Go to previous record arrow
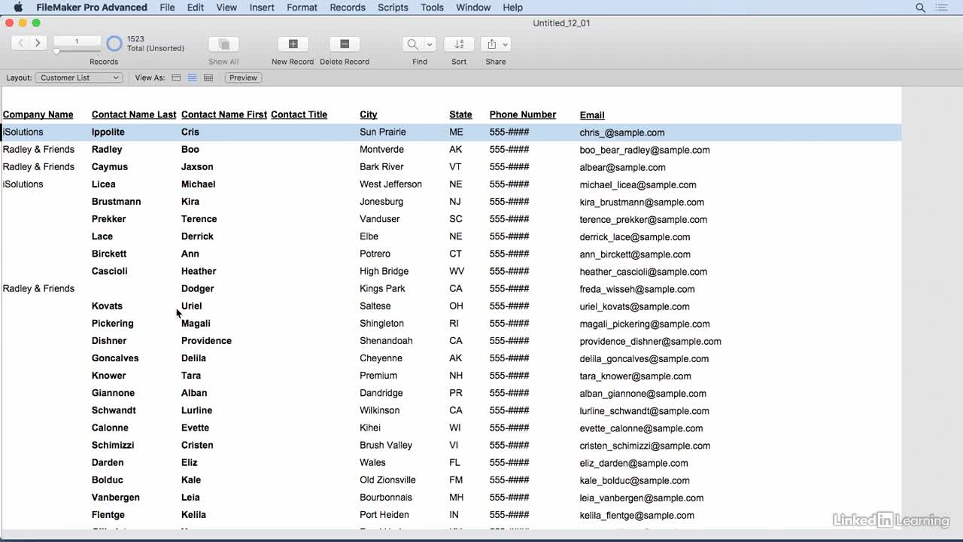 point(20,43)
